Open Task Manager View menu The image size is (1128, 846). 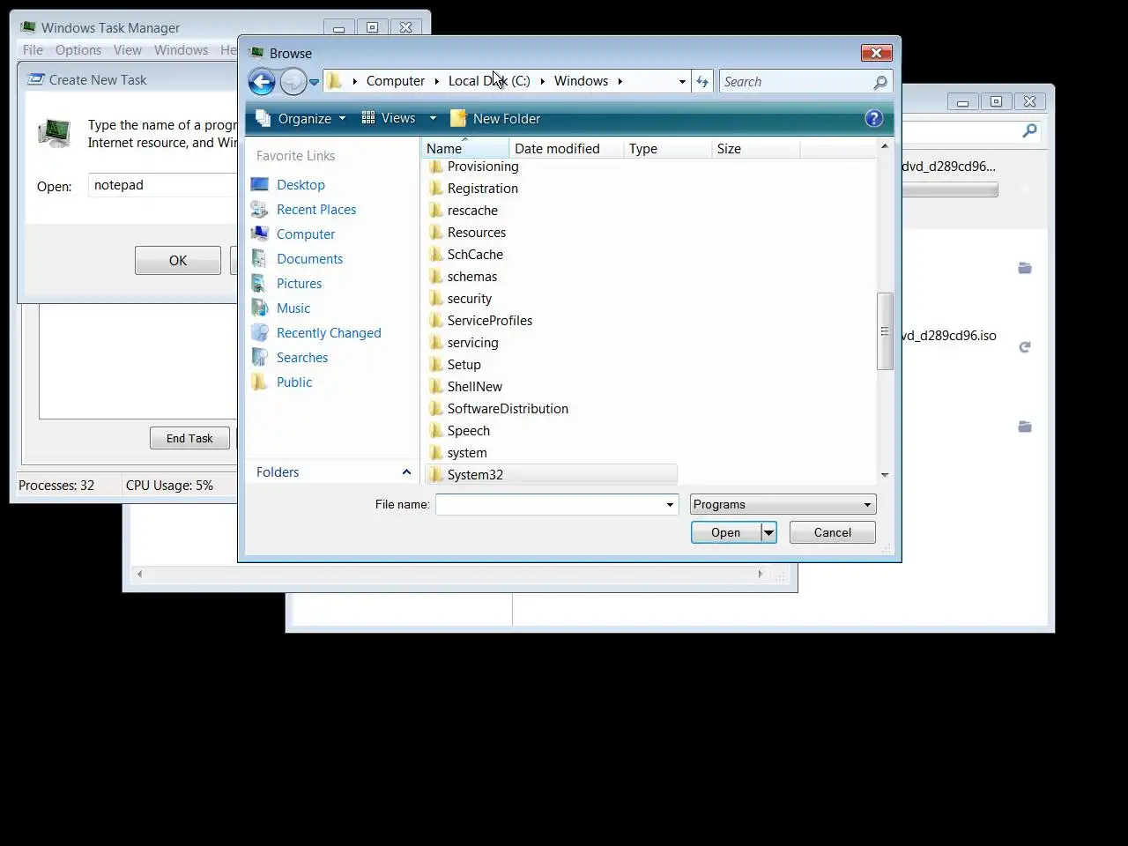coord(128,50)
